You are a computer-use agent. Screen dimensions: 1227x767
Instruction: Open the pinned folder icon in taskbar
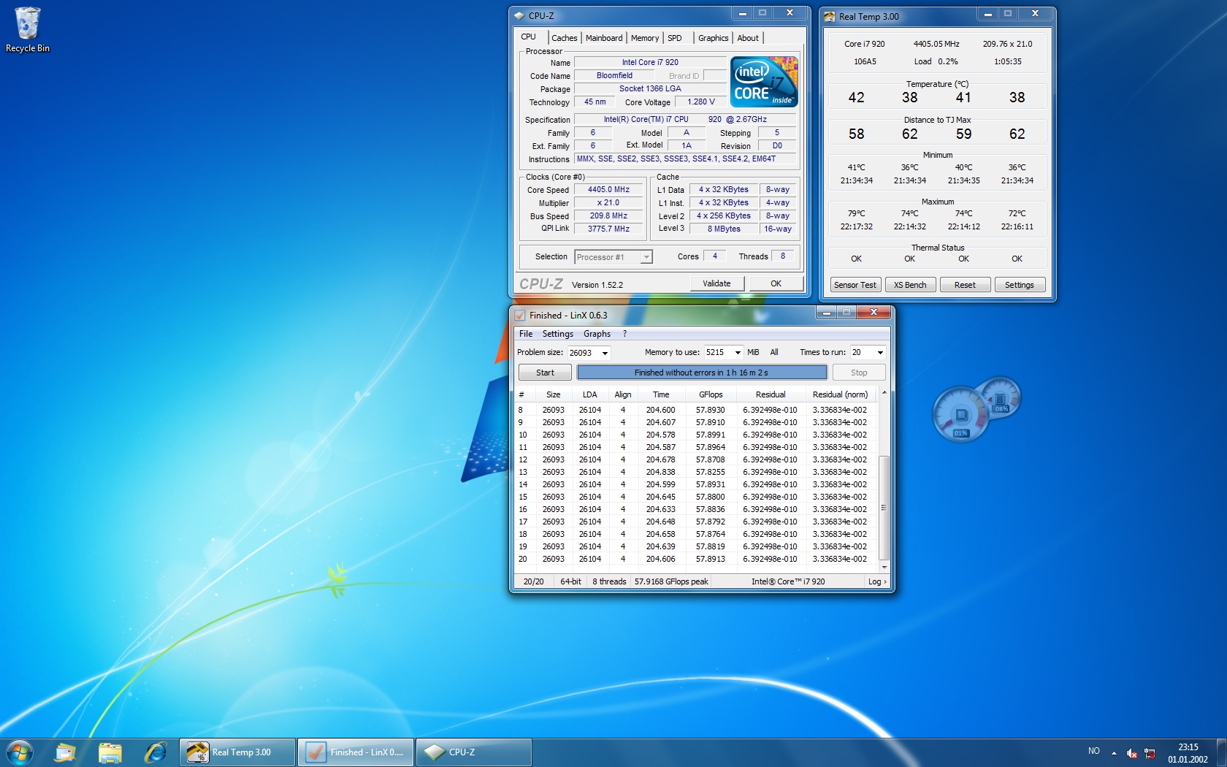[x=110, y=752]
